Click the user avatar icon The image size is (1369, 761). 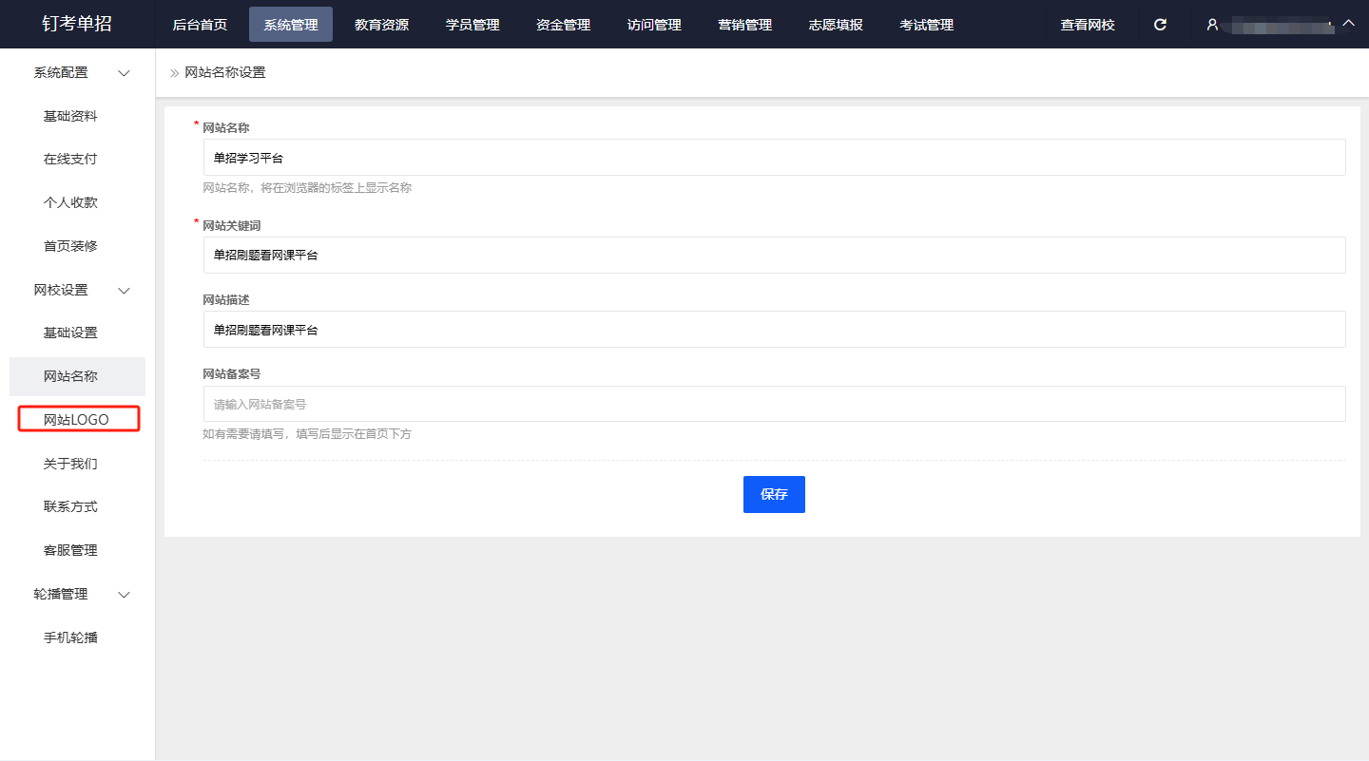click(x=1212, y=25)
